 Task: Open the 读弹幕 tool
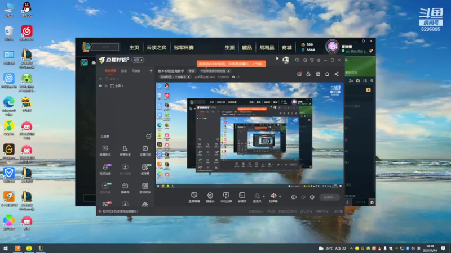[x=145, y=169]
